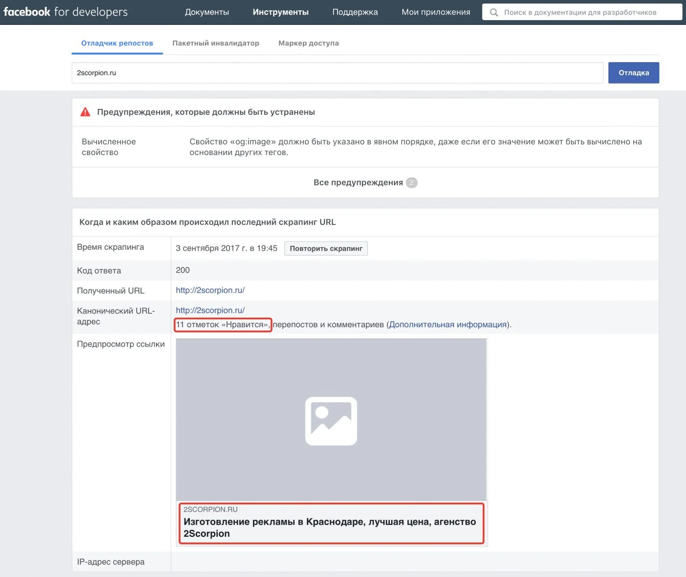Switch to Пакетный инвалидатор tab
Viewport: 686px width, 577px height.
[x=216, y=43]
